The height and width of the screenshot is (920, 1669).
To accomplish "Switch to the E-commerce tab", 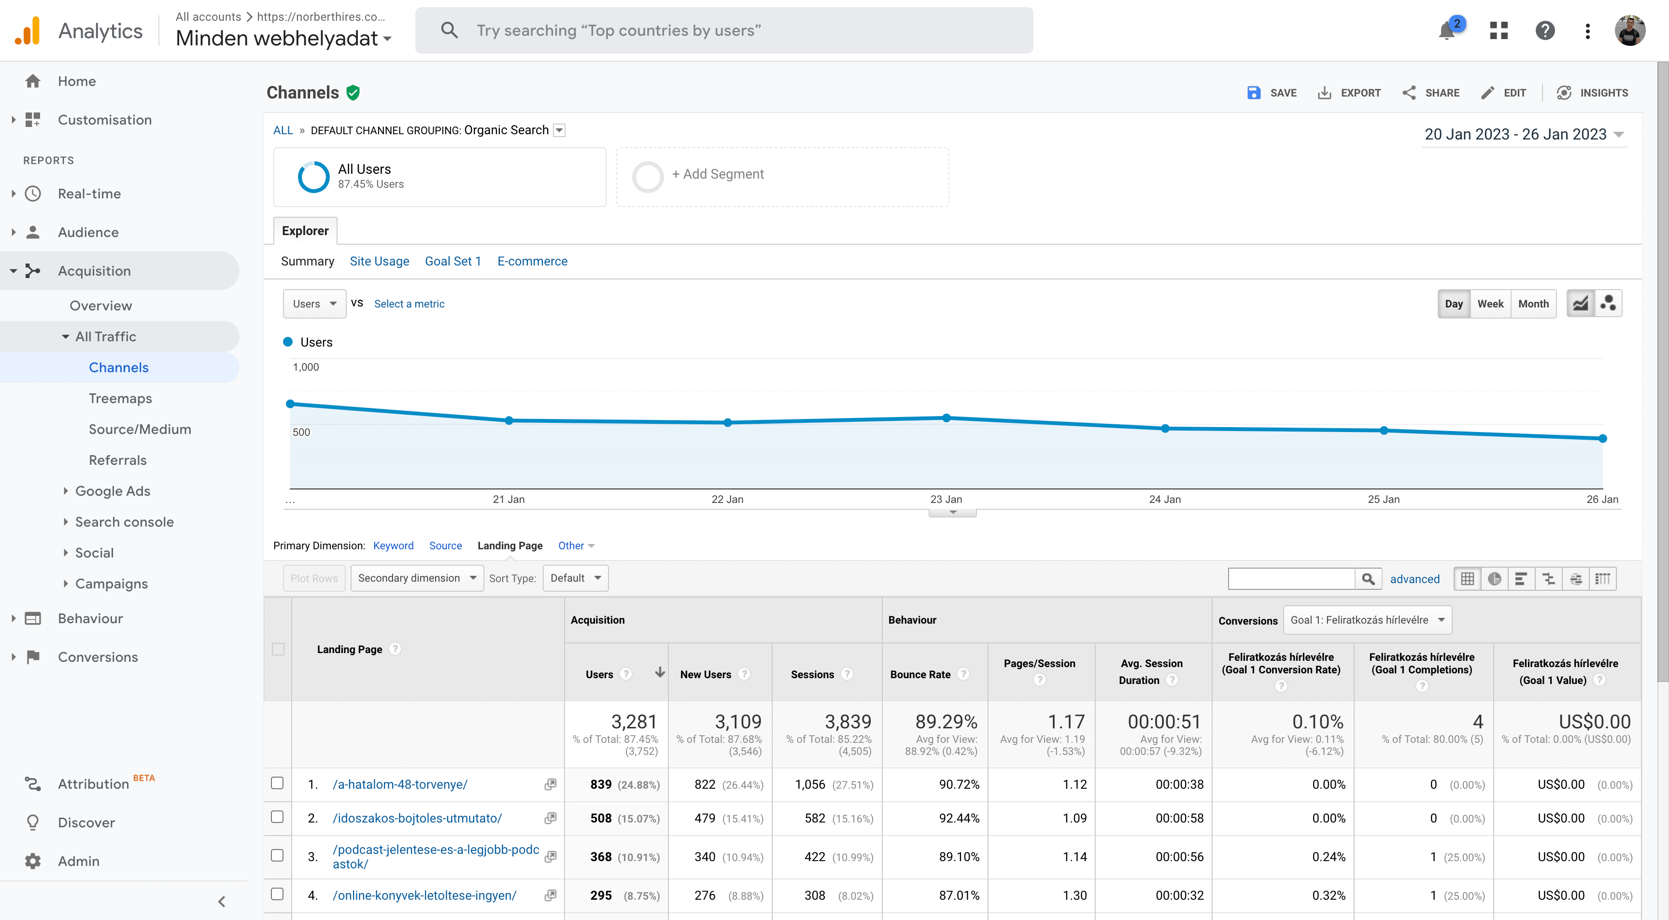I will [531, 261].
